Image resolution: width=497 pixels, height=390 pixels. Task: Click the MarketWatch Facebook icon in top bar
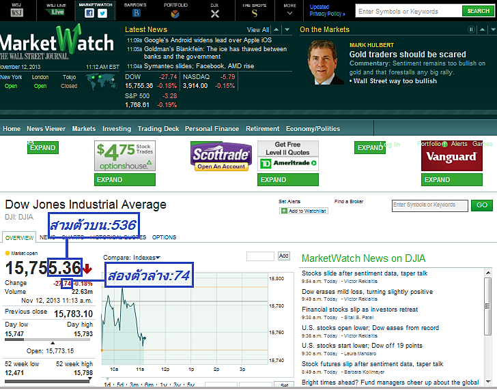(x=89, y=13)
